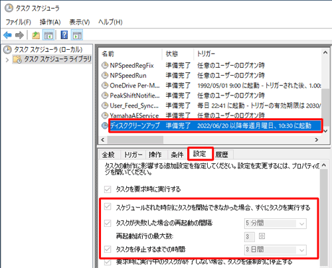Toggle タスクが失敗した場合の再起動の間隔 checkbox
Viewport: 332px width, 268px height.
click(x=108, y=223)
